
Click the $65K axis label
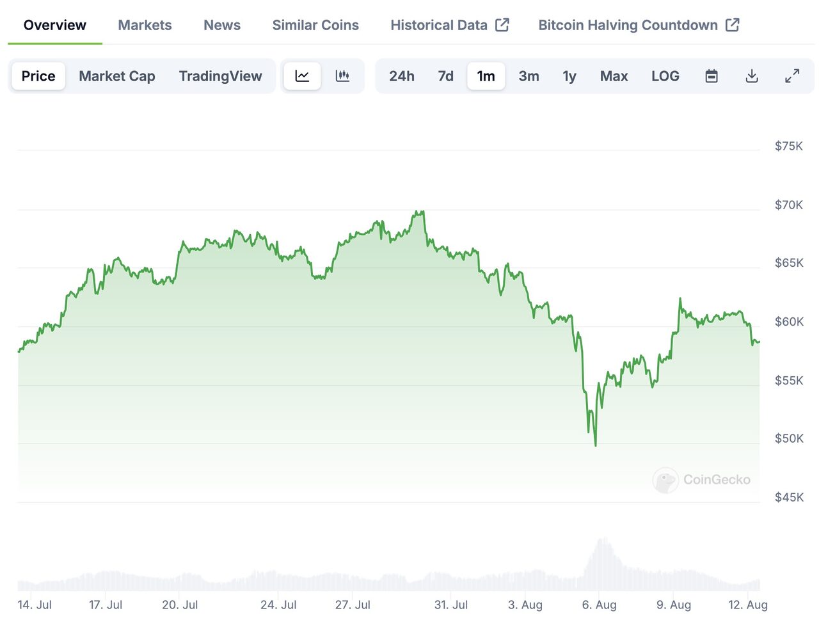click(x=789, y=263)
